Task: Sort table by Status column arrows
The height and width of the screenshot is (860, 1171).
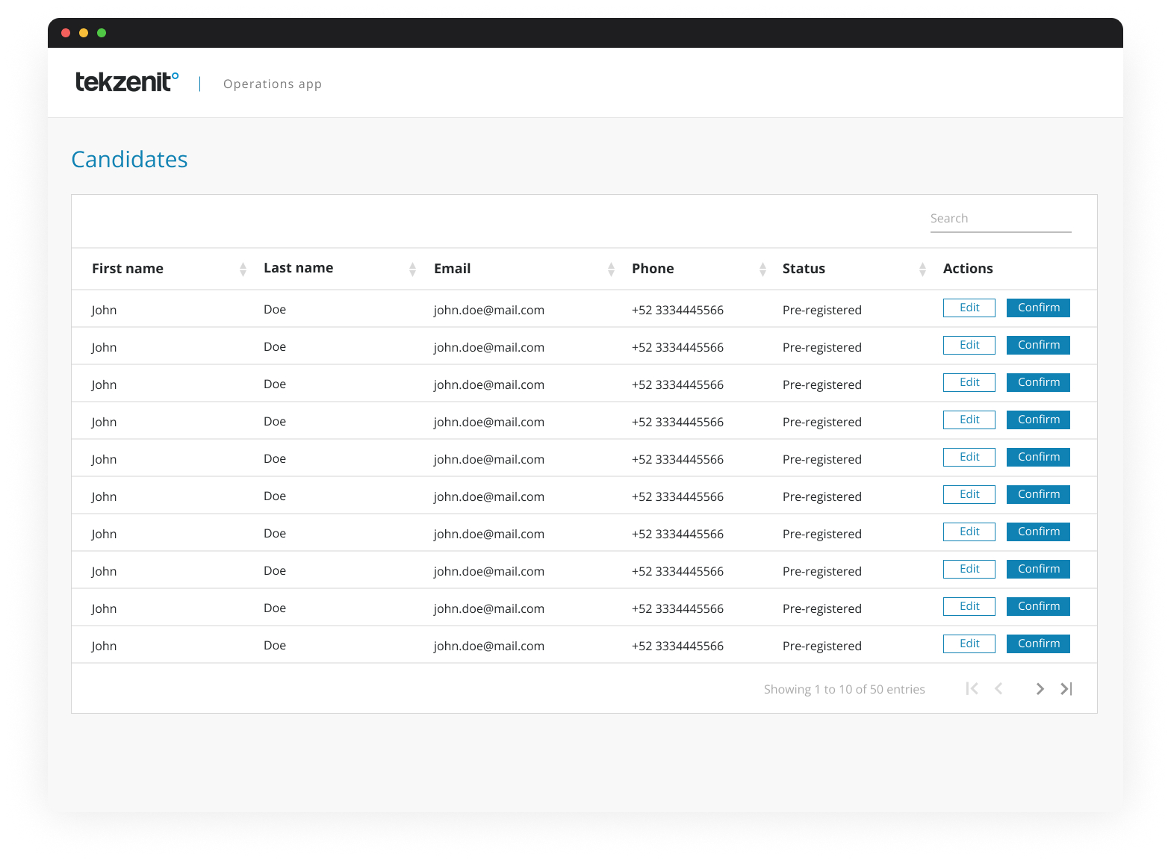Action: tap(922, 269)
